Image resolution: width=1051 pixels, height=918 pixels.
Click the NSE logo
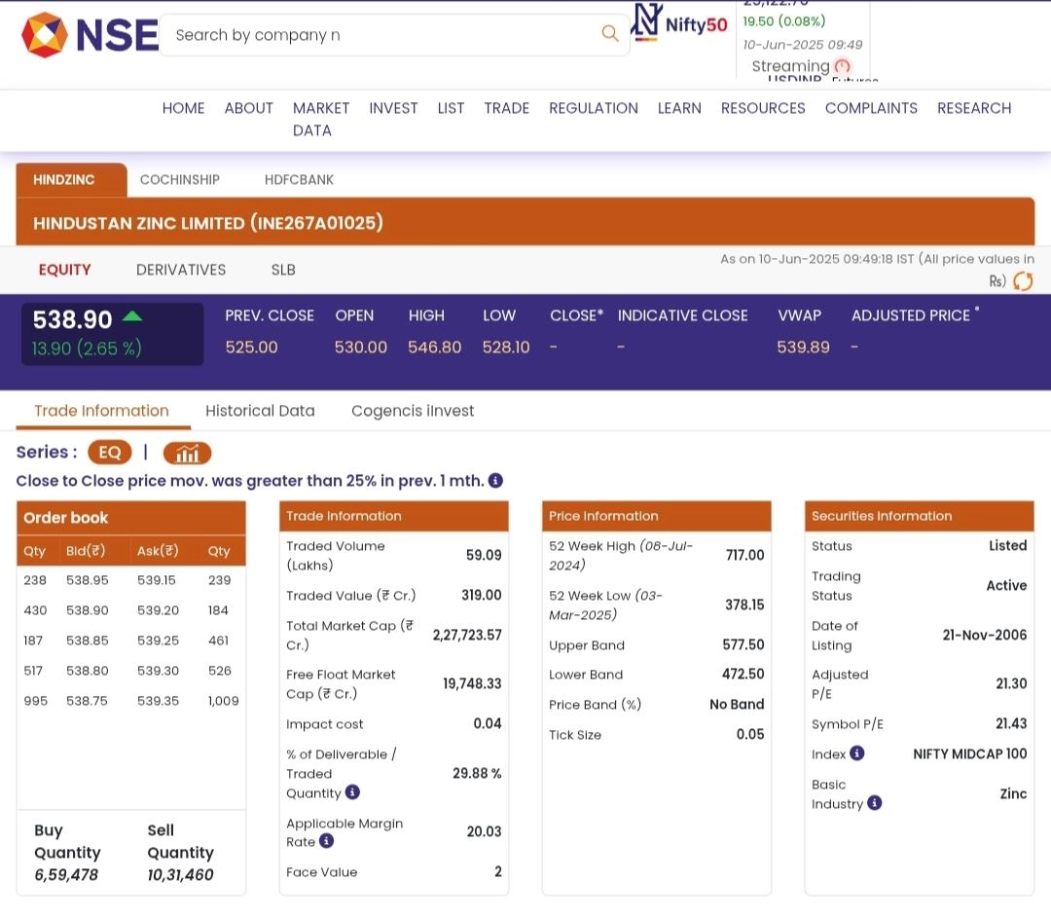tap(90, 35)
